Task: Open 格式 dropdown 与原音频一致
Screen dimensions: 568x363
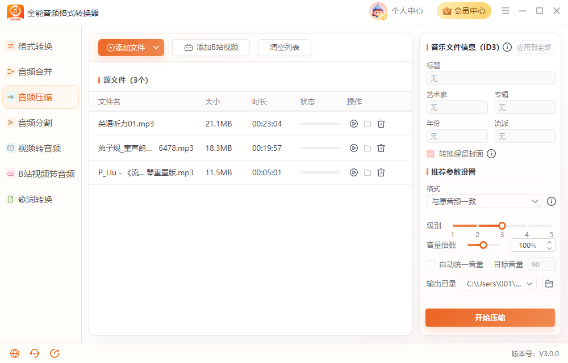Action: point(485,201)
